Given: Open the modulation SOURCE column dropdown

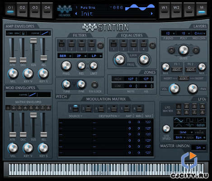Looking at the screenshot, I should [75, 116].
